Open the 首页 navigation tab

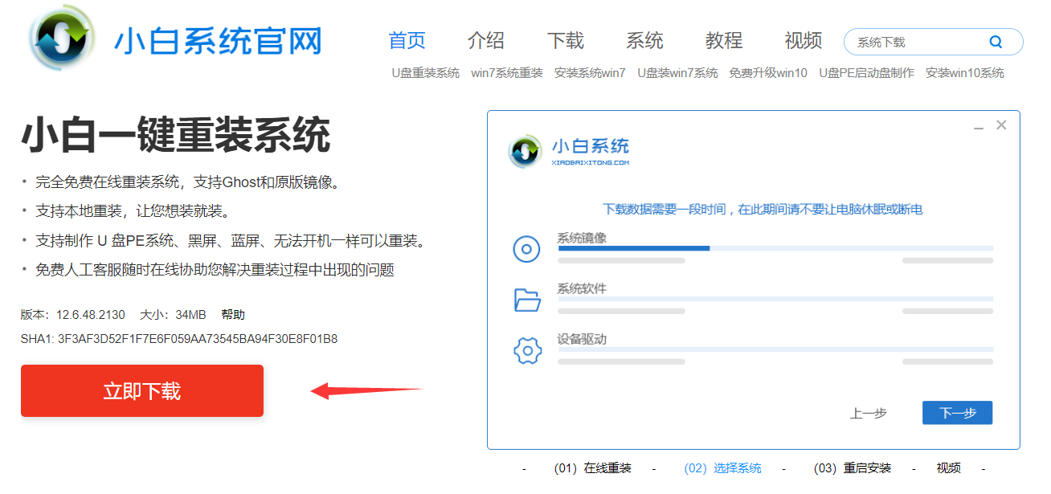tap(407, 40)
